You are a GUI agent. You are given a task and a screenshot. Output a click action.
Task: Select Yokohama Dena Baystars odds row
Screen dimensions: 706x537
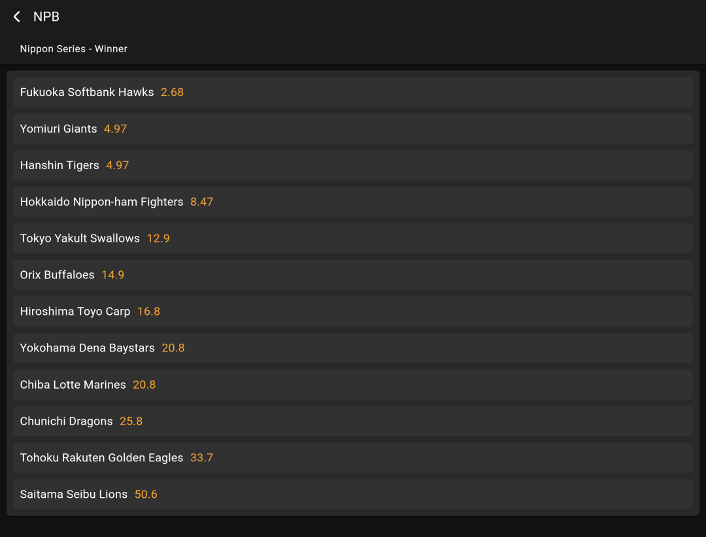pyautogui.click(x=352, y=348)
